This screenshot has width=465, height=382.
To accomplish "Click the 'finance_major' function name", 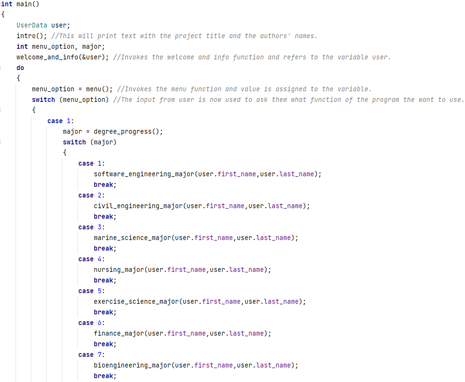I will click(x=119, y=334).
